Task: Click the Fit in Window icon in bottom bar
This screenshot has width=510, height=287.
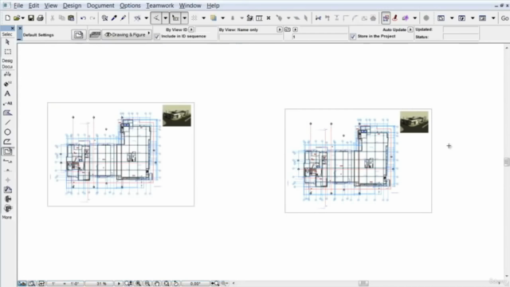Action: pyautogui.click(x=167, y=284)
